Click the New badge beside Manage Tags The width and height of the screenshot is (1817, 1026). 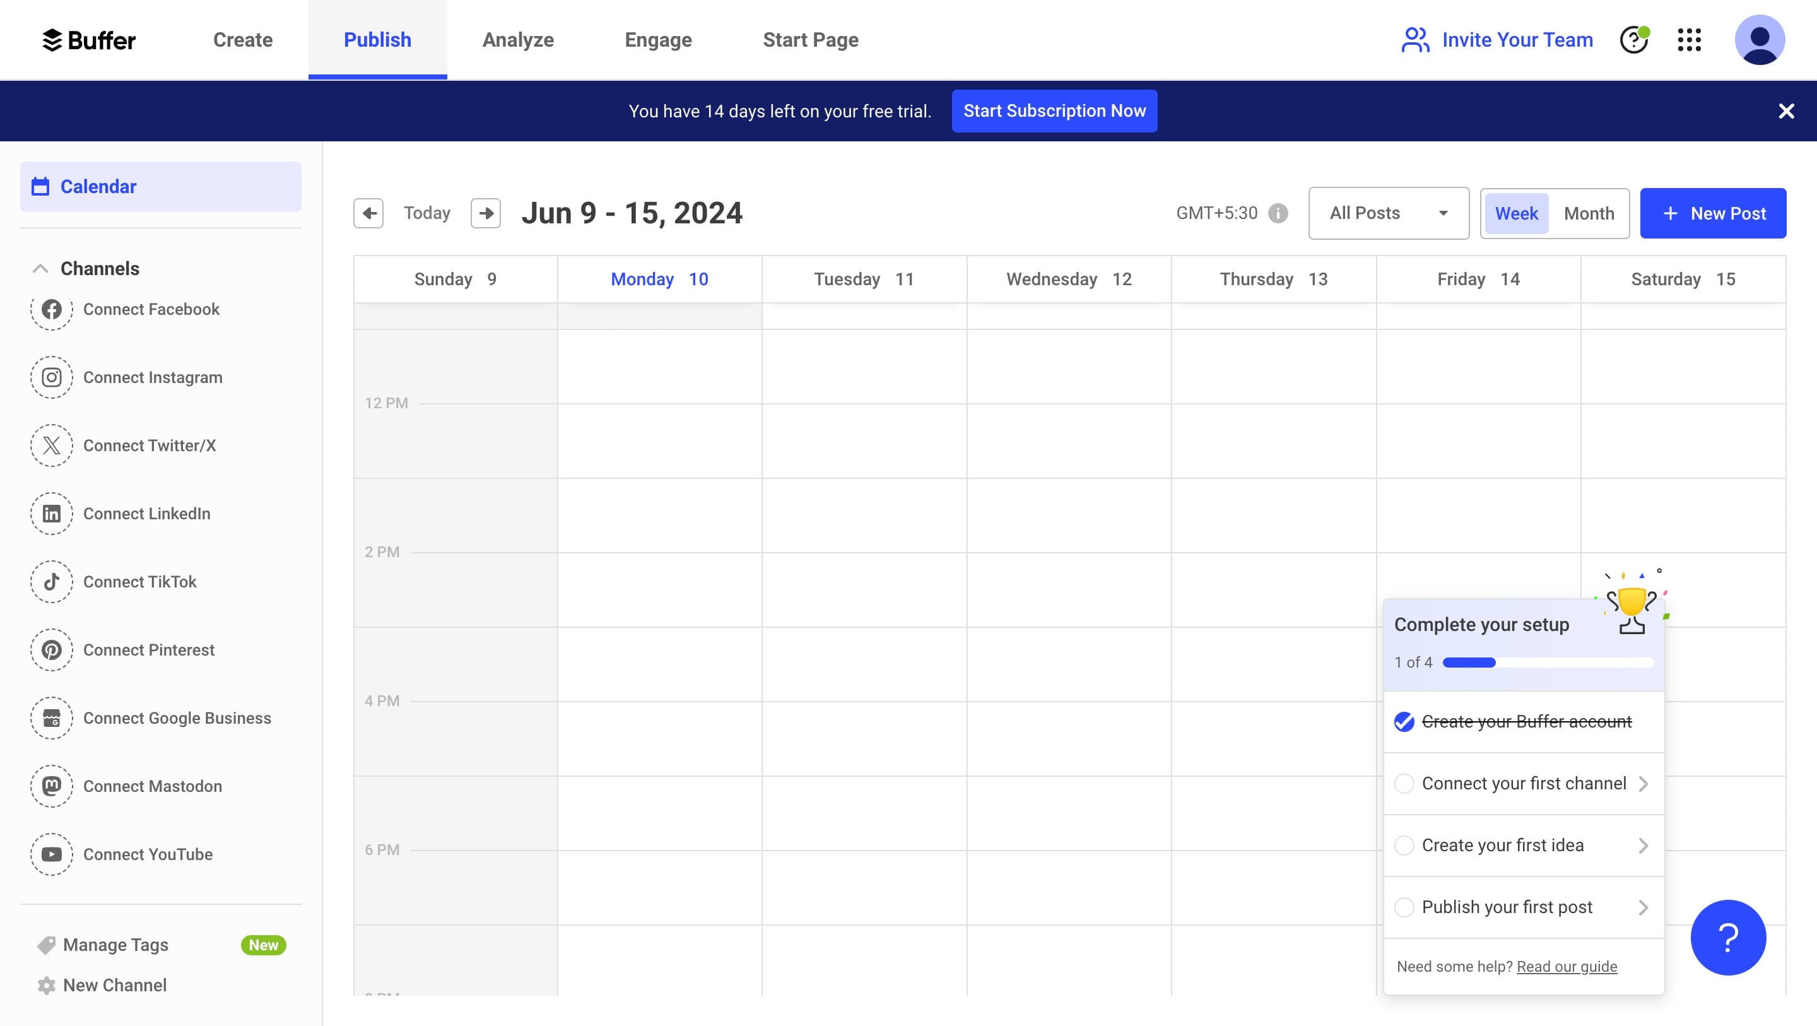point(263,945)
